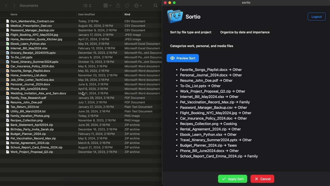The height and width of the screenshot is (186, 330).
Task: Click the Cancel button
Action: coord(262,179)
